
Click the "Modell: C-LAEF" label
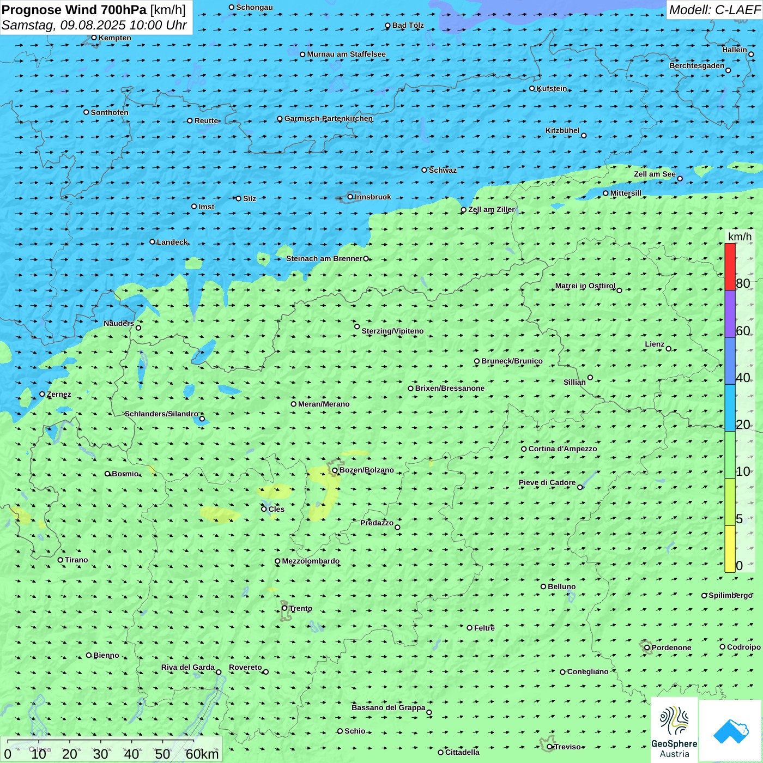pos(714,10)
